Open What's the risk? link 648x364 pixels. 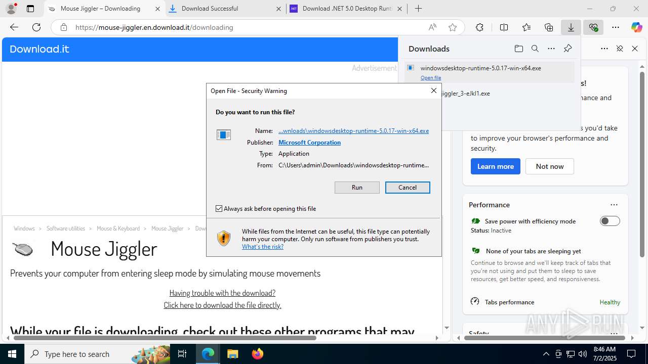click(262, 246)
